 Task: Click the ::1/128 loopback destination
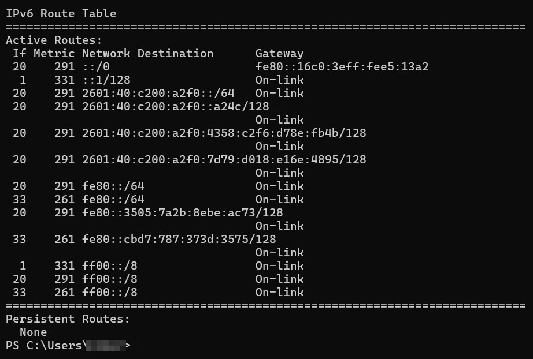click(106, 80)
